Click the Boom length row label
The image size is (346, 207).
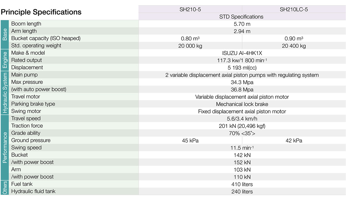[26, 24]
